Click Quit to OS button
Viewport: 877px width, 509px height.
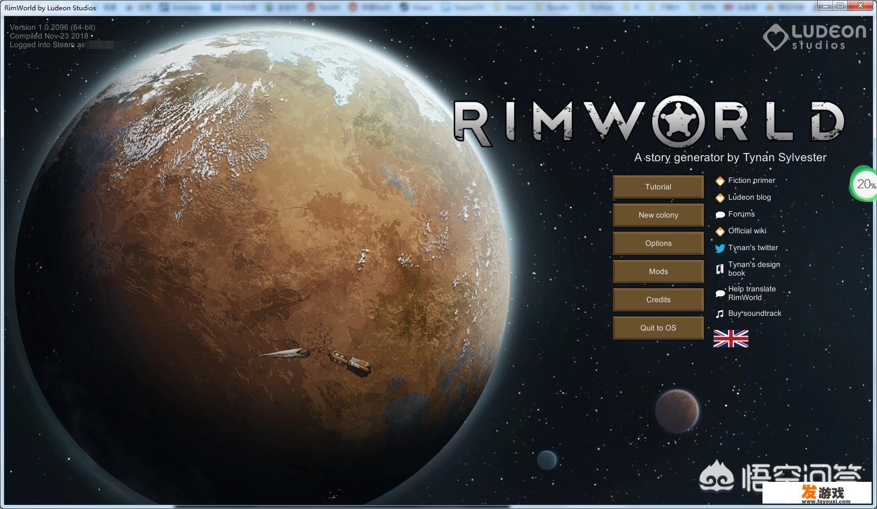(658, 328)
